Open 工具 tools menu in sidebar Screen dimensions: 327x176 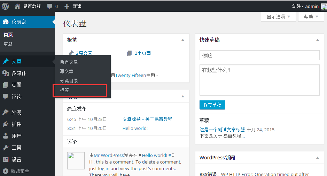pos(16,148)
